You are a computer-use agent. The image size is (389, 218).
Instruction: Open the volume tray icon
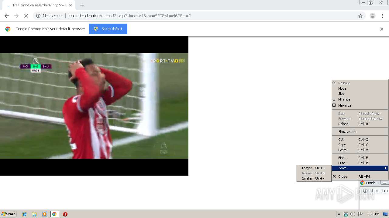[353, 214]
